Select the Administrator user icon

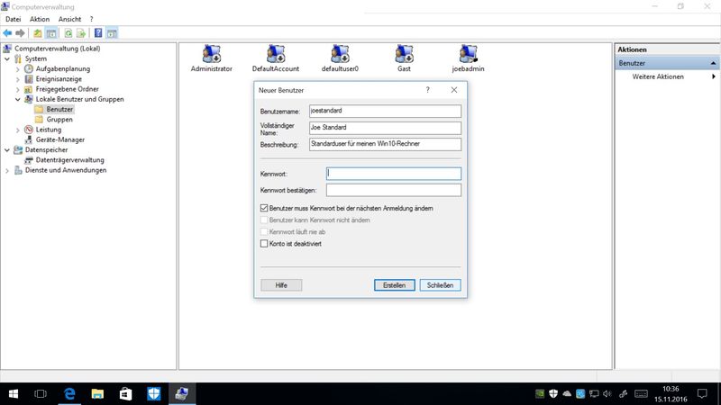(x=212, y=58)
